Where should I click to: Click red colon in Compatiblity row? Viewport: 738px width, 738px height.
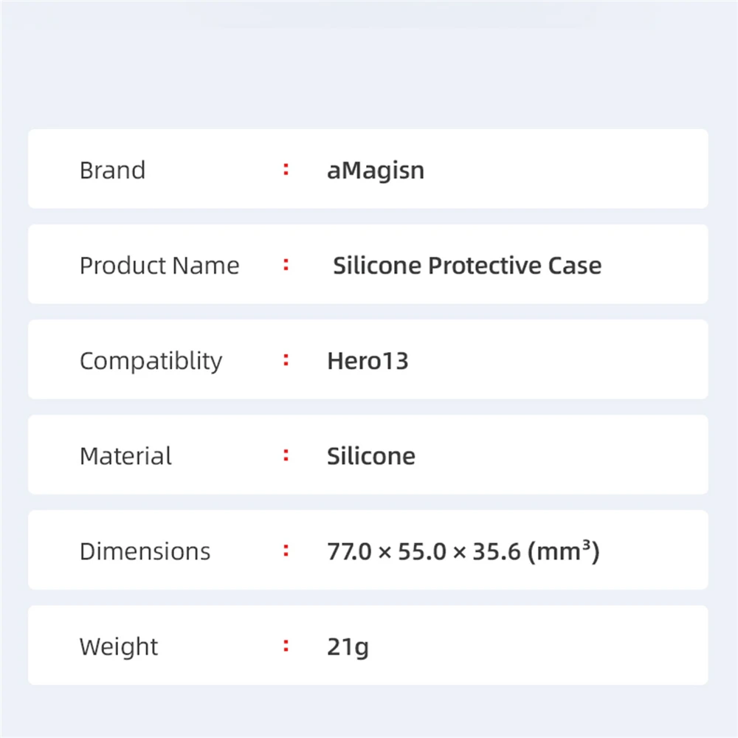(x=286, y=361)
